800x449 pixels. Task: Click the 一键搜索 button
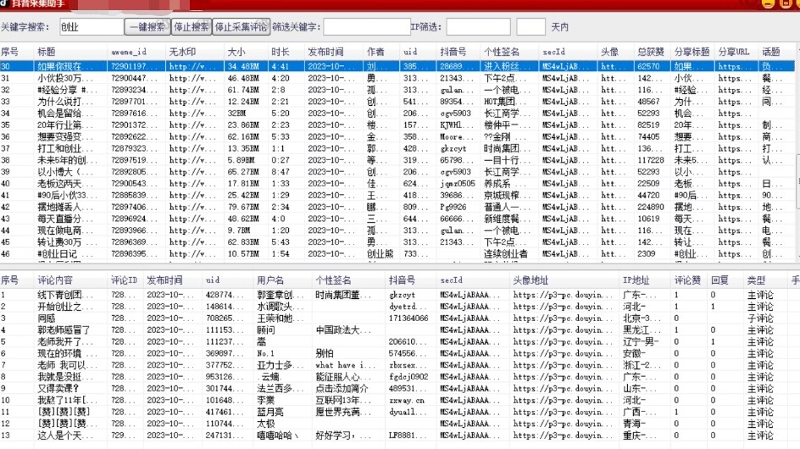[x=147, y=27]
